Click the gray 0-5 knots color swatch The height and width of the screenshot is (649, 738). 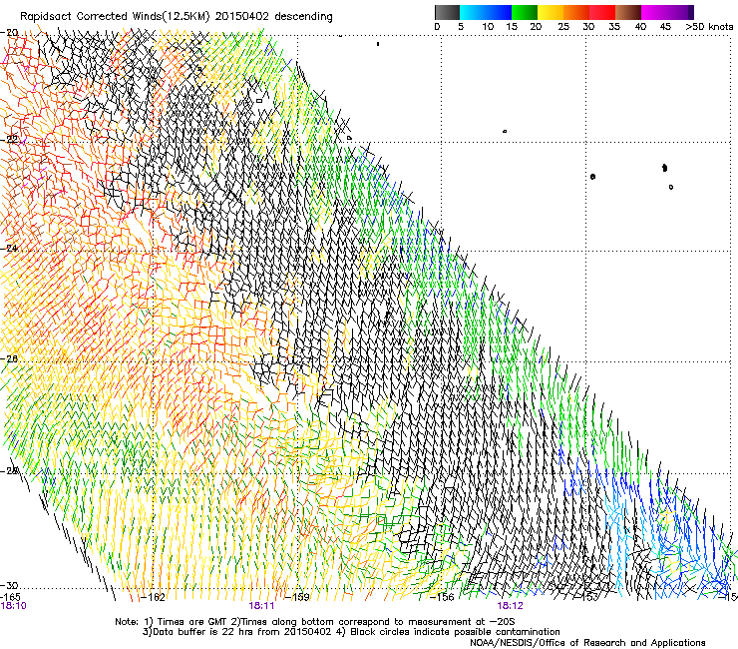tap(447, 12)
